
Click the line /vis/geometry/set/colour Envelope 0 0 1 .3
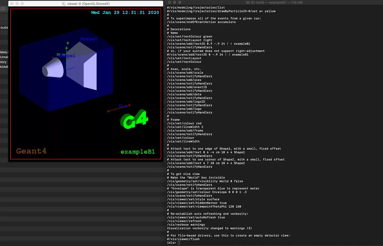coord(207,192)
